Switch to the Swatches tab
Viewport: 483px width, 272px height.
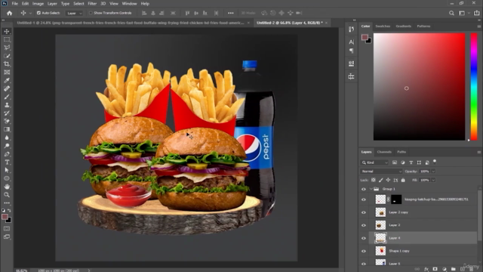[x=383, y=26]
